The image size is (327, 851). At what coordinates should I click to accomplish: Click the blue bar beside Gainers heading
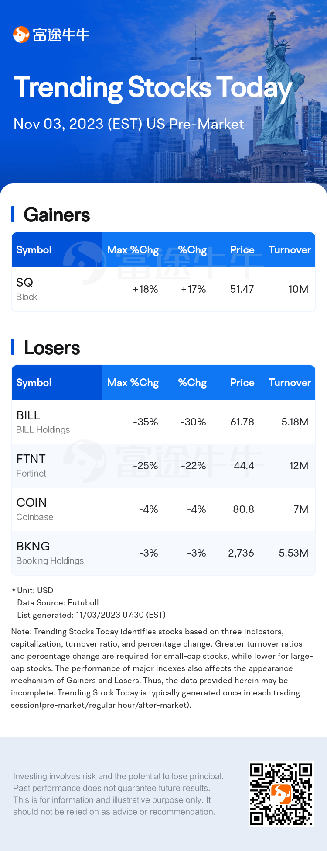pos(13,214)
